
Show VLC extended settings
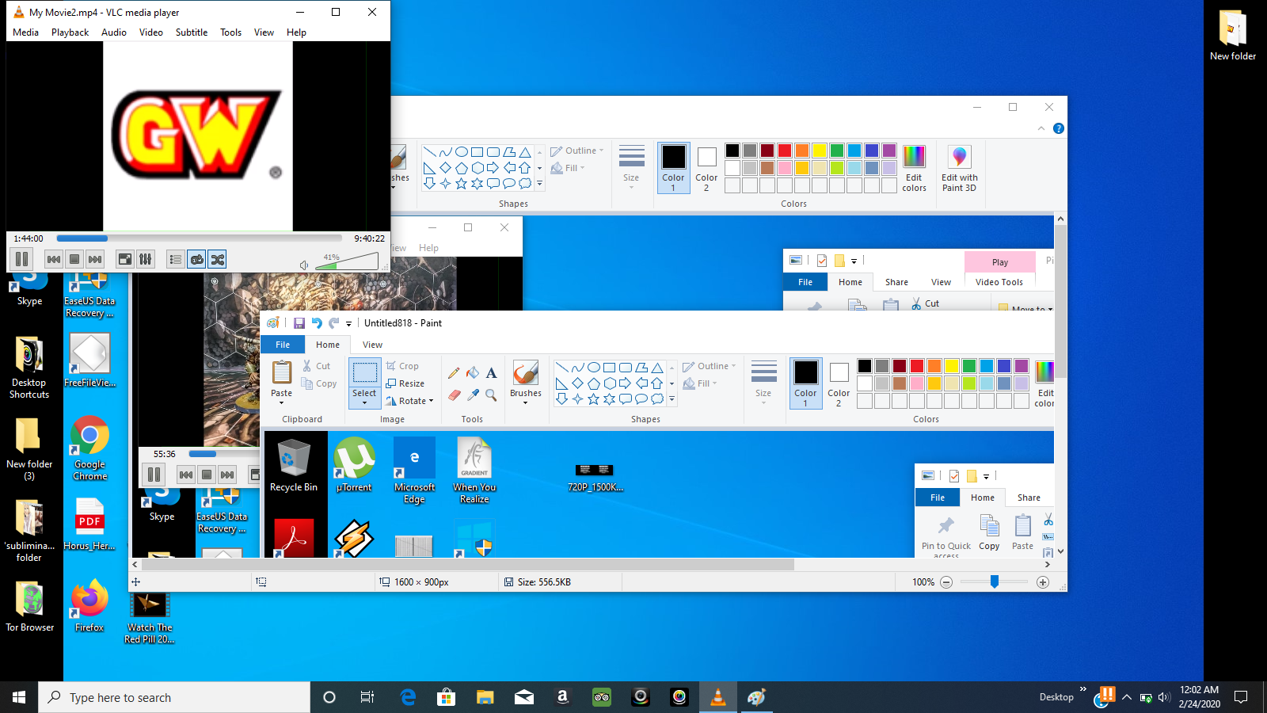click(146, 259)
